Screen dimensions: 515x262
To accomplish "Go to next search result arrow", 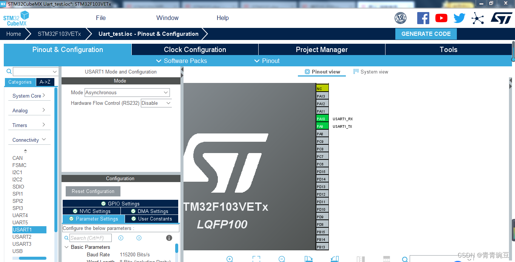I will coord(139,238).
